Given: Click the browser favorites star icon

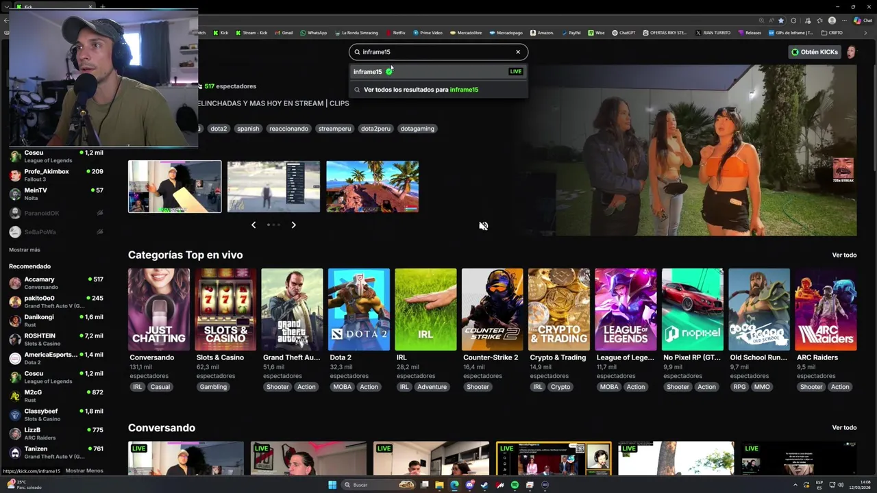Looking at the screenshot, I should (781, 21).
